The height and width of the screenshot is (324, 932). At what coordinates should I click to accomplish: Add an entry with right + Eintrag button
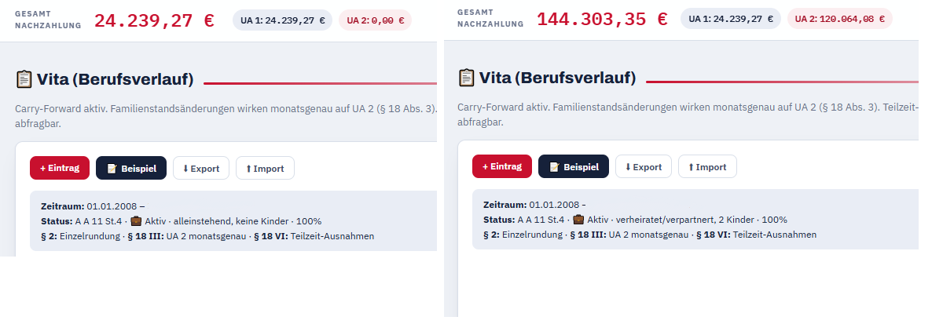click(x=502, y=166)
